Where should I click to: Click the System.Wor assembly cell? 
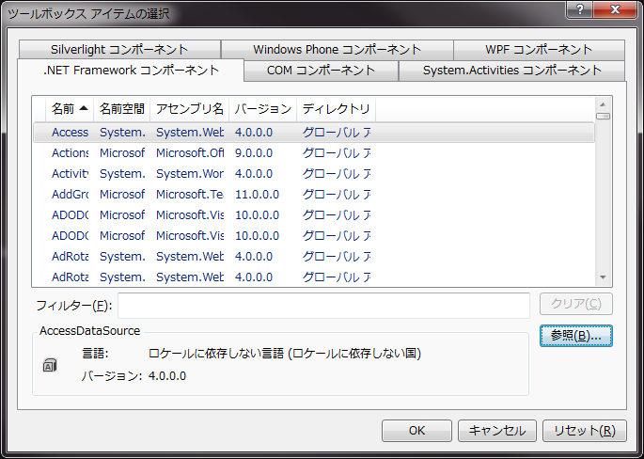coord(190,174)
